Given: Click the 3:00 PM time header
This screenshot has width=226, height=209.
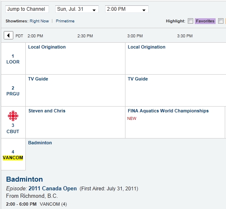Looking at the screenshot, I should (x=135, y=36).
